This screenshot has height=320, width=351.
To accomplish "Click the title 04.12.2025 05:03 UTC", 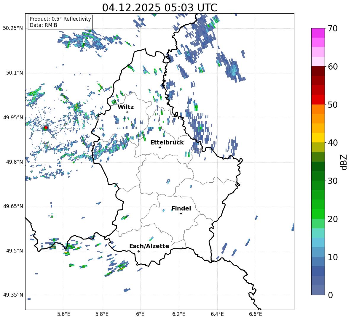I will coord(159,8).
